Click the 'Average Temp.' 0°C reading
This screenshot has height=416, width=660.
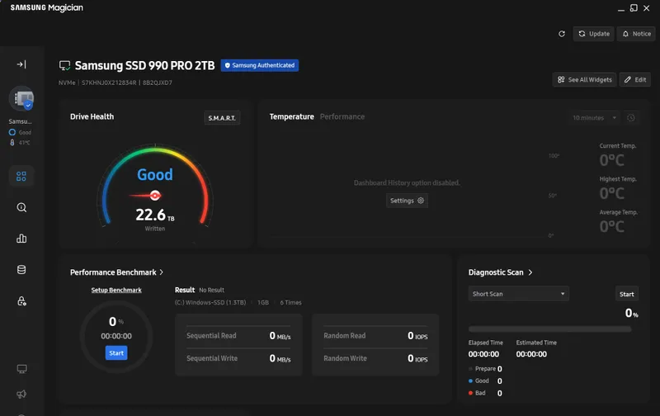pyautogui.click(x=611, y=226)
